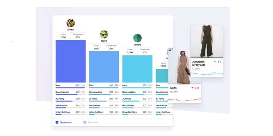Click the Contribution 20% value under Animal
Screen dimensions: 273x136
78,37
